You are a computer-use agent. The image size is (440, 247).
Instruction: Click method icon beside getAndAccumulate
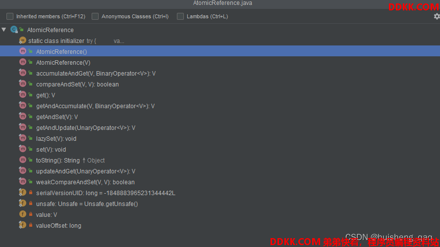point(22,106)
